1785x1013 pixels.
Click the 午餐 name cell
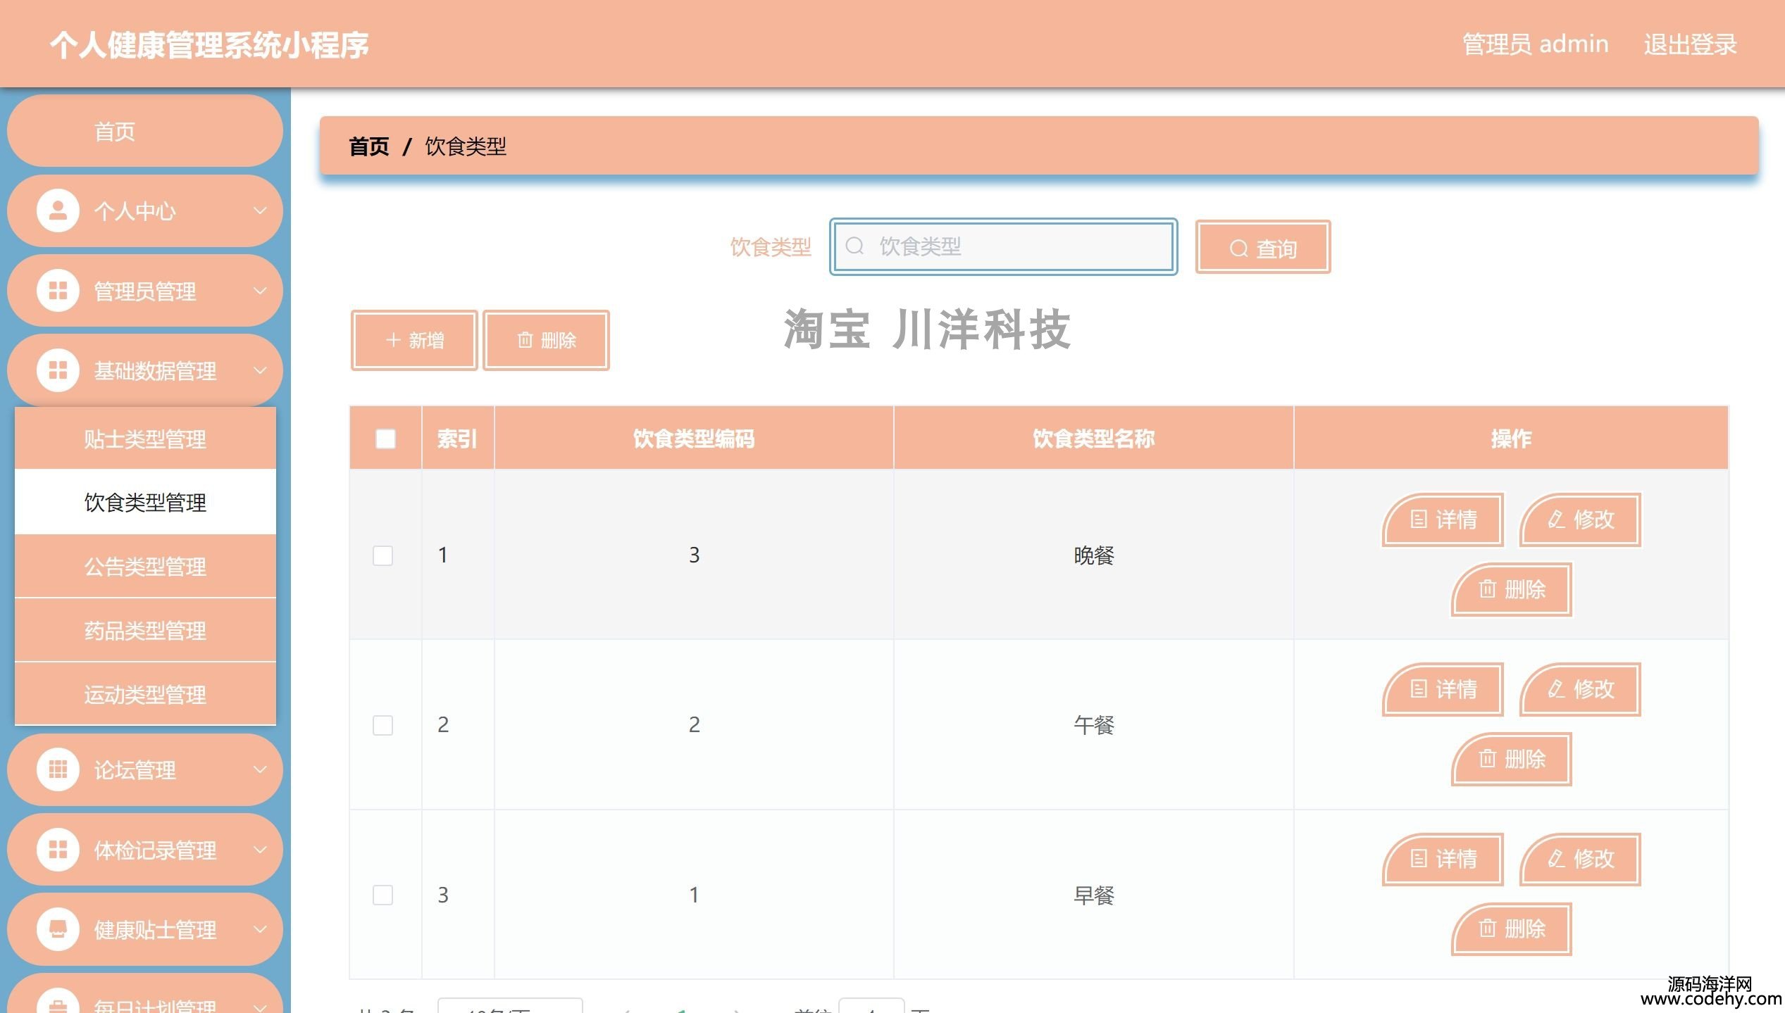[1093, 725]
